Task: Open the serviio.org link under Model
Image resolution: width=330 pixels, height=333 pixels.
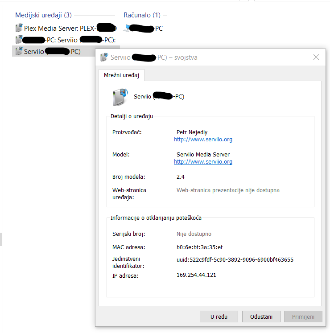Action: [x=203, y=162]
